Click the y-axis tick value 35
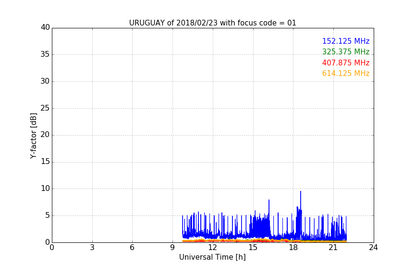Screen dimensions: 415x277 pyautogui.click(x=45, y=54)
